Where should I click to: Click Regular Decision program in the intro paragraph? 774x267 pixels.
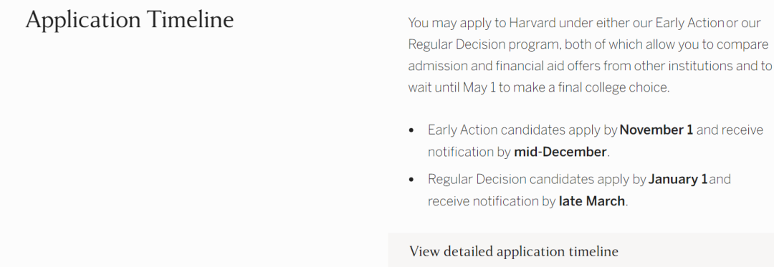click(484, 45)
